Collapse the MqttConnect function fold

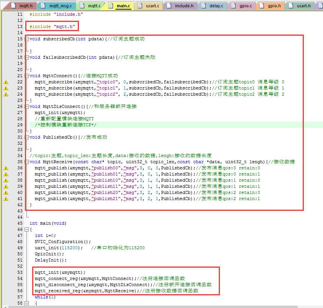27,76
